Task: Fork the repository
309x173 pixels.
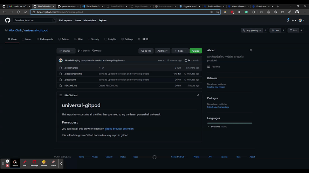Action: (293, 30)
